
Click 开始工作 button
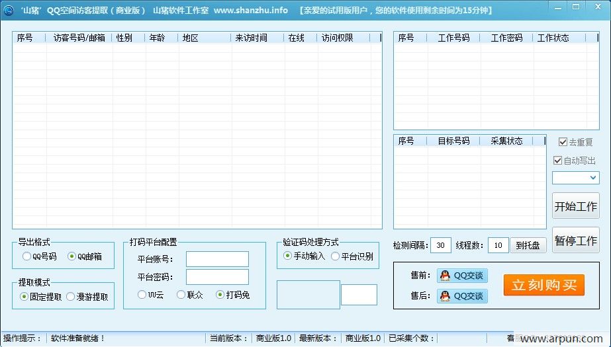[x=575, y=206]
